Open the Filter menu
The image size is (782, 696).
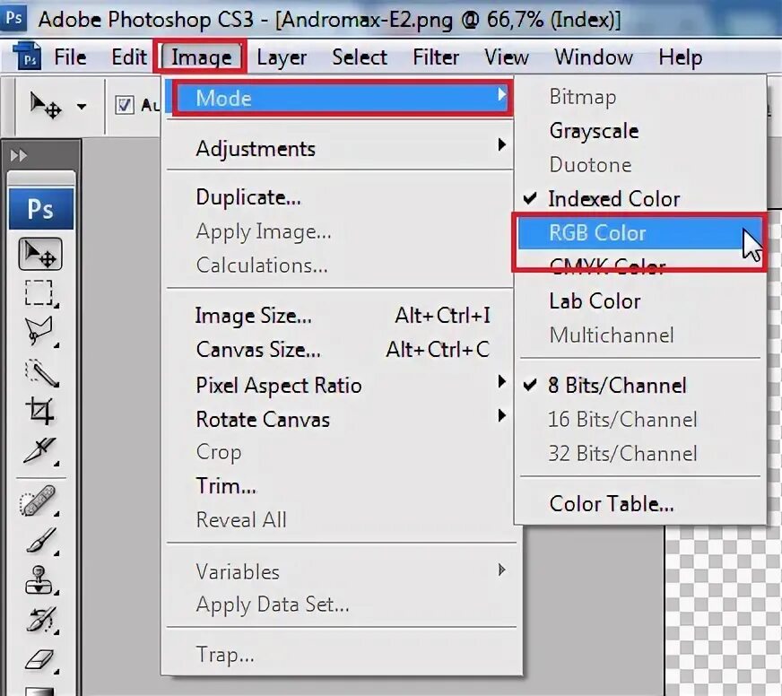(435, 57)
